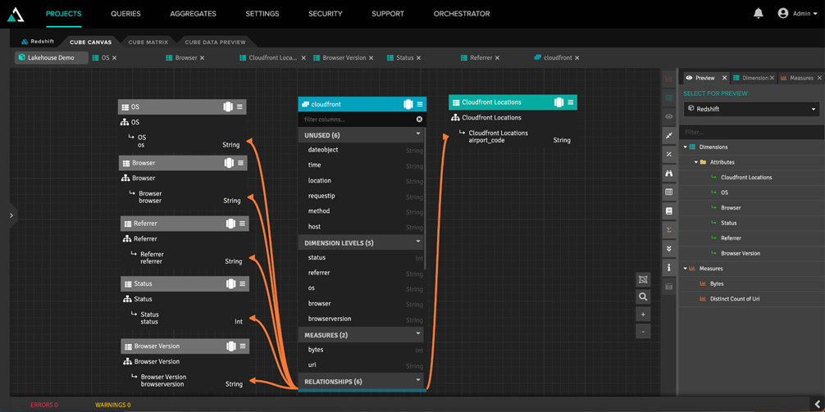Close the Browser Version tab
This screenshot has width=825, height=412.
click(371, 58)
